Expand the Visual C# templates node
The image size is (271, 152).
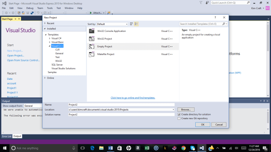[x=49, y=38]
